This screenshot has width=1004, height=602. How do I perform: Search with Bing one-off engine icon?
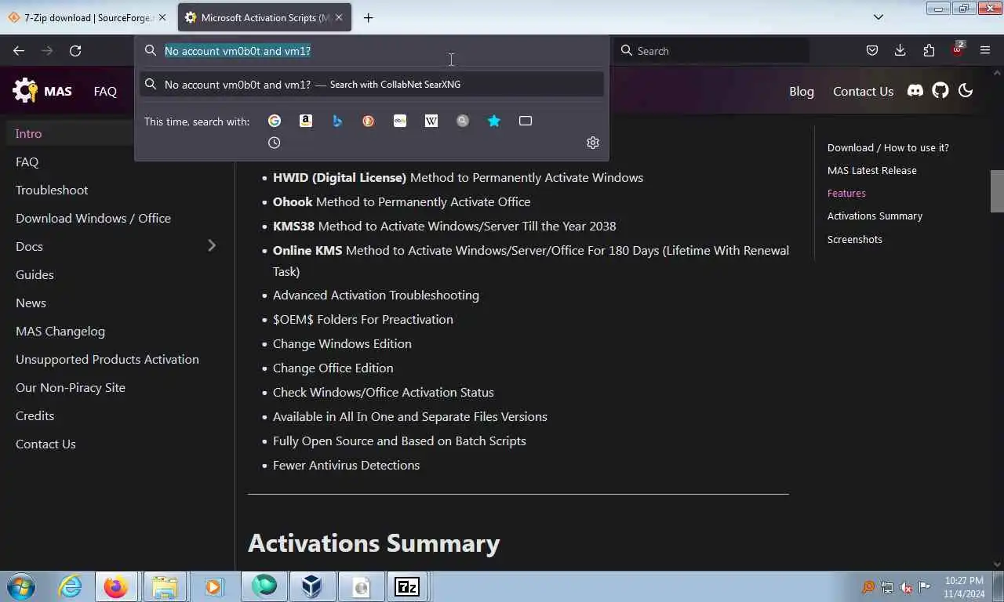pos(337,121)
